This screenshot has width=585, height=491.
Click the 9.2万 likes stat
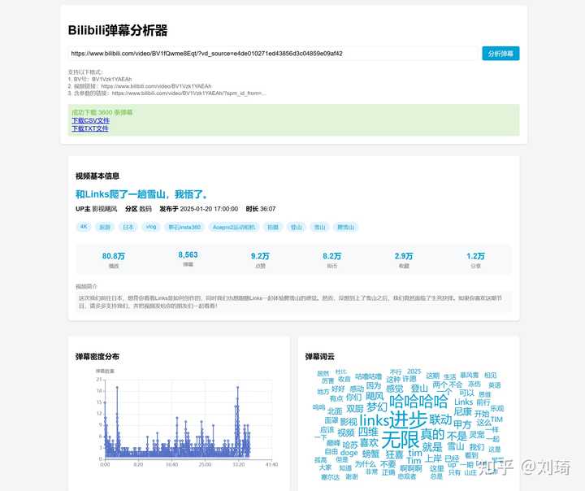tap(260, 259)
